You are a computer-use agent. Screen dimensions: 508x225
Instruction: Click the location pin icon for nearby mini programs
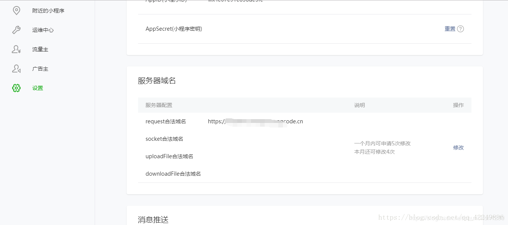pos(16,11)
